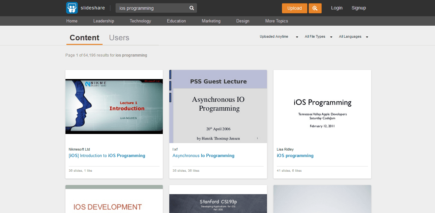Open Lisa Ridley's 'iOS programming' title link

[x=295, y=156]
